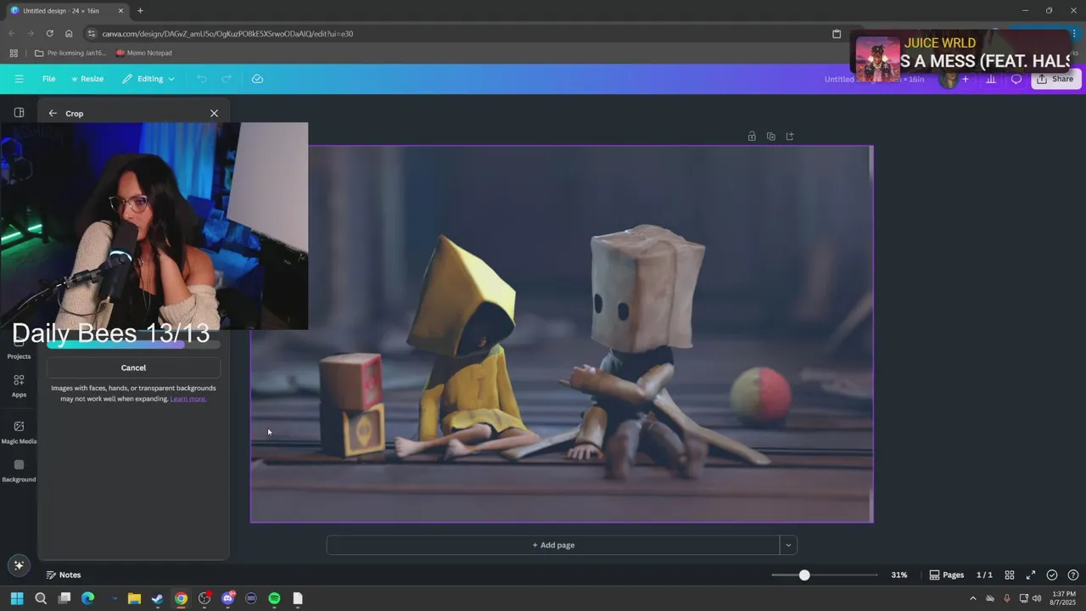Add page using the button below the canvas
Image resolution: width=1086 pixels, height=611 pixels.
(553, 545)
